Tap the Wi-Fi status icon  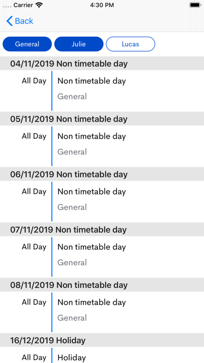pos(40,5)
